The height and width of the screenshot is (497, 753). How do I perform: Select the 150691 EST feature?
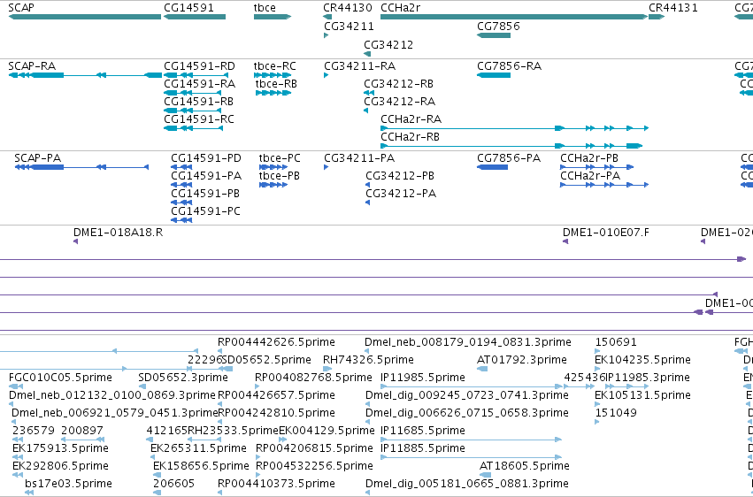(x=597, y=351)
